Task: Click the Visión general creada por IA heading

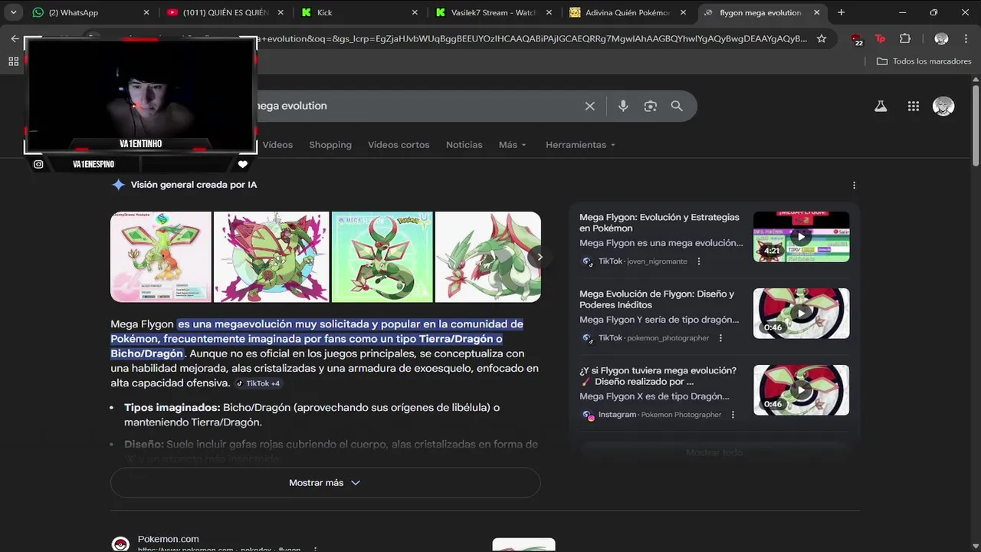Action: 194,185
